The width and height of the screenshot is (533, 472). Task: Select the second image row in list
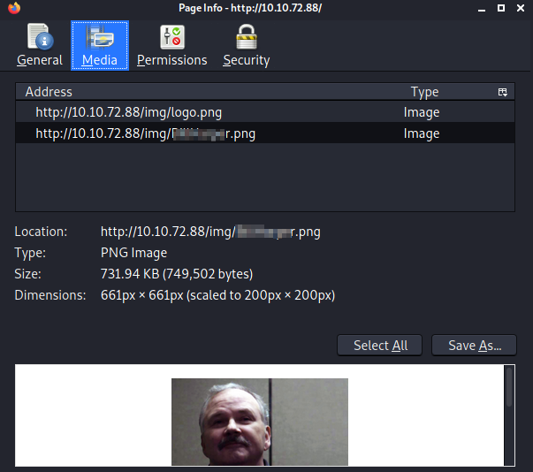pyautogui.click(x=146, y=133)
